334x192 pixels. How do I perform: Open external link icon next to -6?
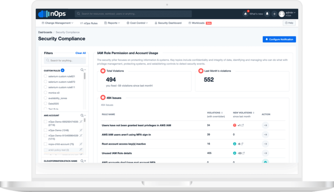click(242, 144)
